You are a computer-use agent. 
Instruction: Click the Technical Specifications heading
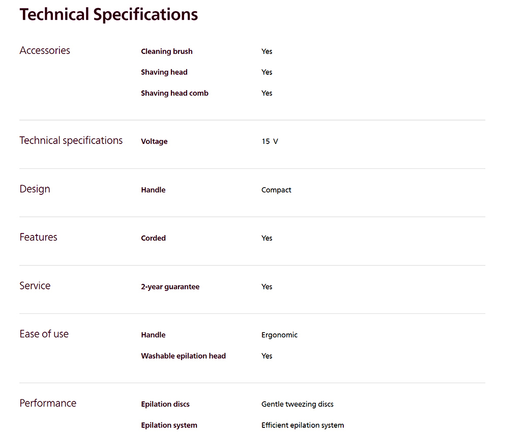(x=109, y=15)
